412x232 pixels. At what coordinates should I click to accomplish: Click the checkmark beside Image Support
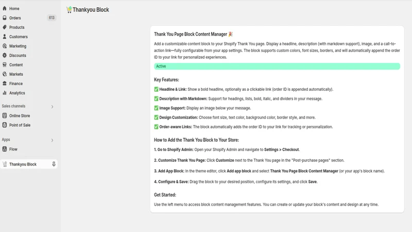(x=156, y=108)
